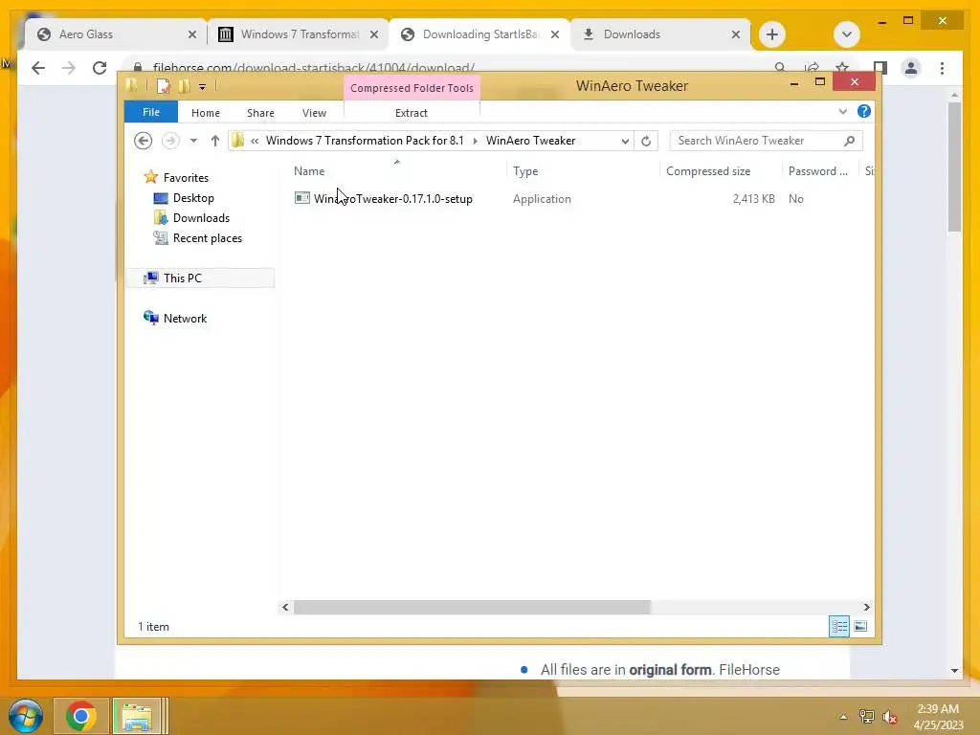Click the network tray icon
Viewport: 980px width, 735px height.
pyautogui.click(x=866, y=717)
